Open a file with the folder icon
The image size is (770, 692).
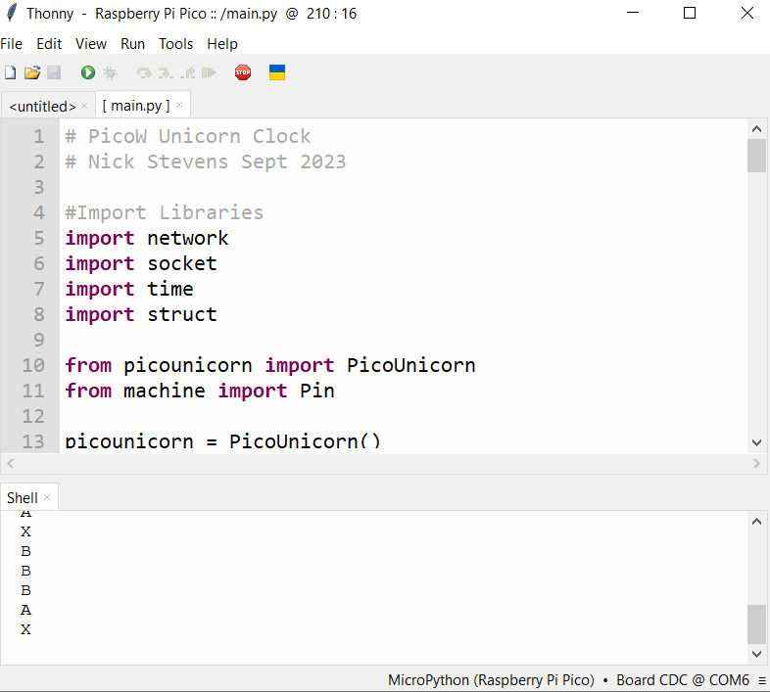(32, 73)
